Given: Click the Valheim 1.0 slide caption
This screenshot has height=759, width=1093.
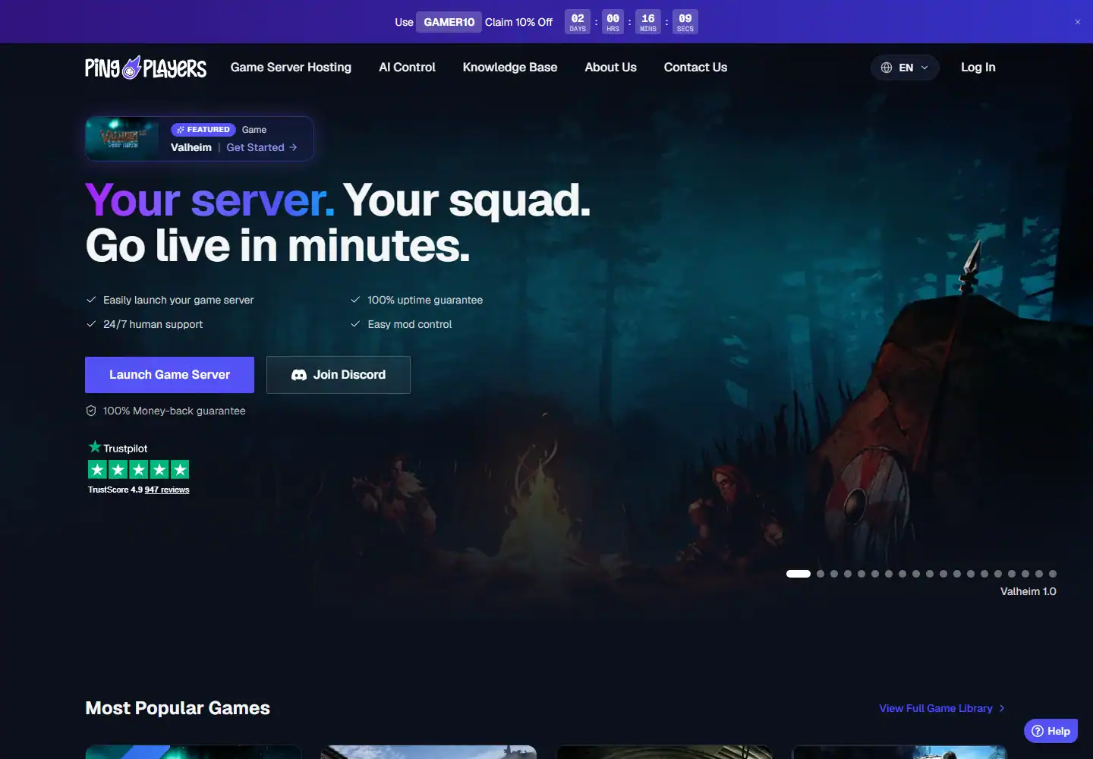Looking at the screenshot, I should tap(1028, 591).
